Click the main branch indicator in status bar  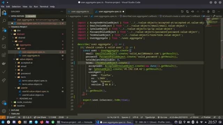coord(11,117)
